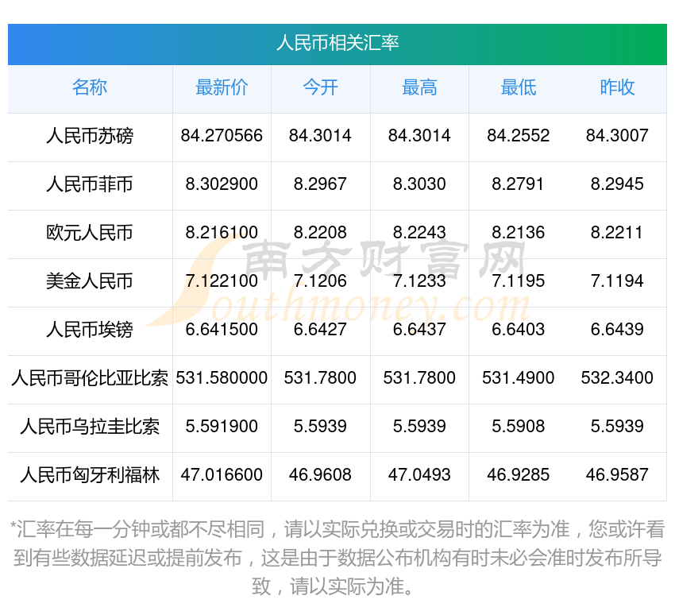Screen dimensions: 675x611
Task: Select the 名称 column header
Action: point(90,88)
